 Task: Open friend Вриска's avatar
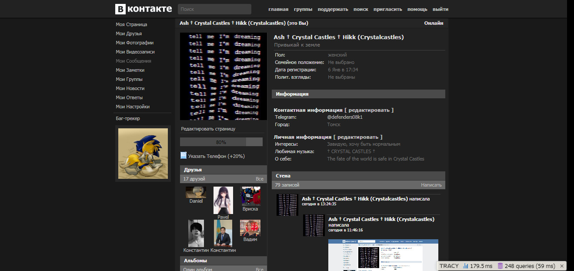pos(250,196)
